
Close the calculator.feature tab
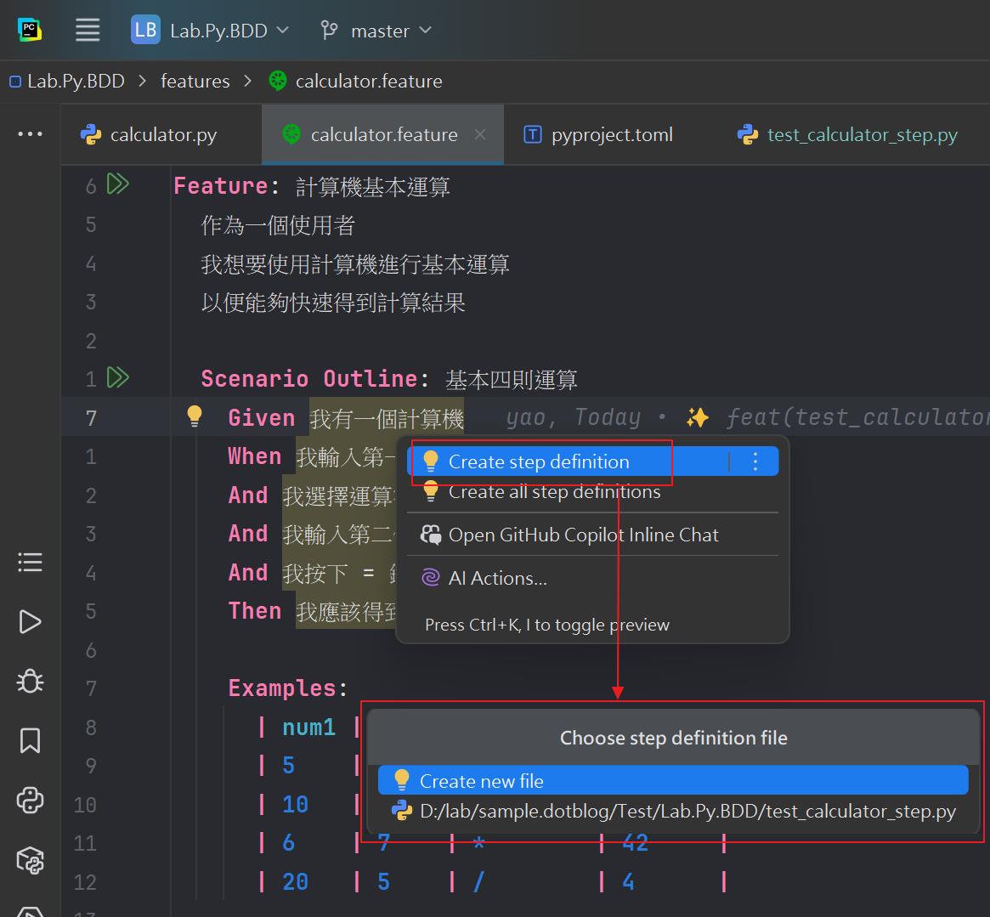480,134
